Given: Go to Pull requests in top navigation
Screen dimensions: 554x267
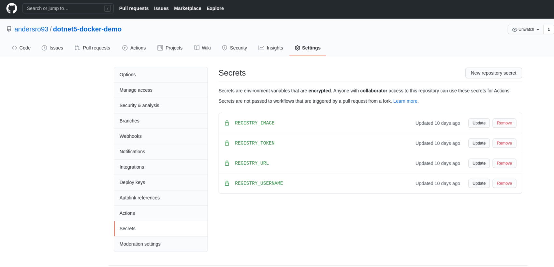Looking at the screenshot, I should pyautogui.click(x=134, y=8).
